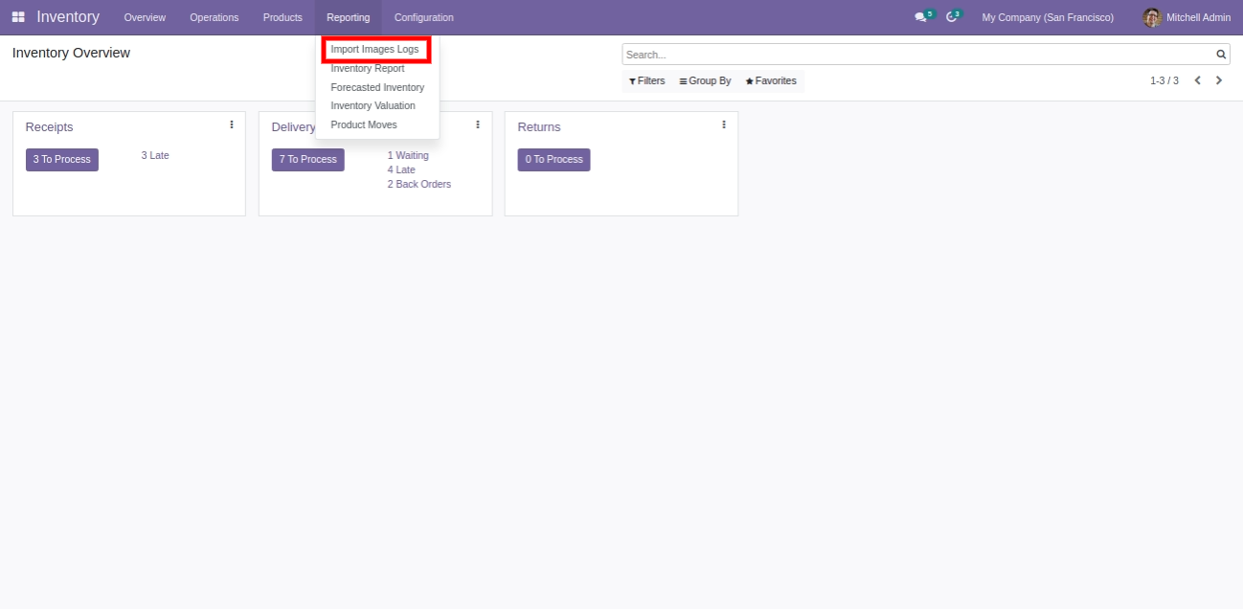The width and height of the screenshot is (1243, 609).
Task: Go to next page arrow
Action: (1219, 80)
